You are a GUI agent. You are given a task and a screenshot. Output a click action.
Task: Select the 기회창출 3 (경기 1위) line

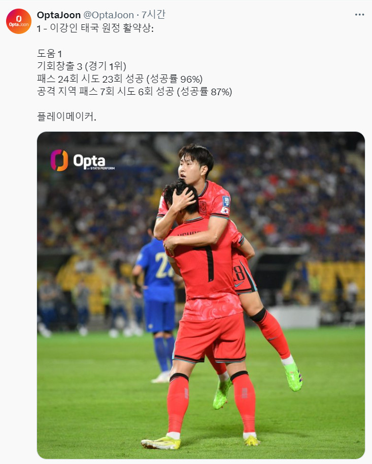[82, 66]
